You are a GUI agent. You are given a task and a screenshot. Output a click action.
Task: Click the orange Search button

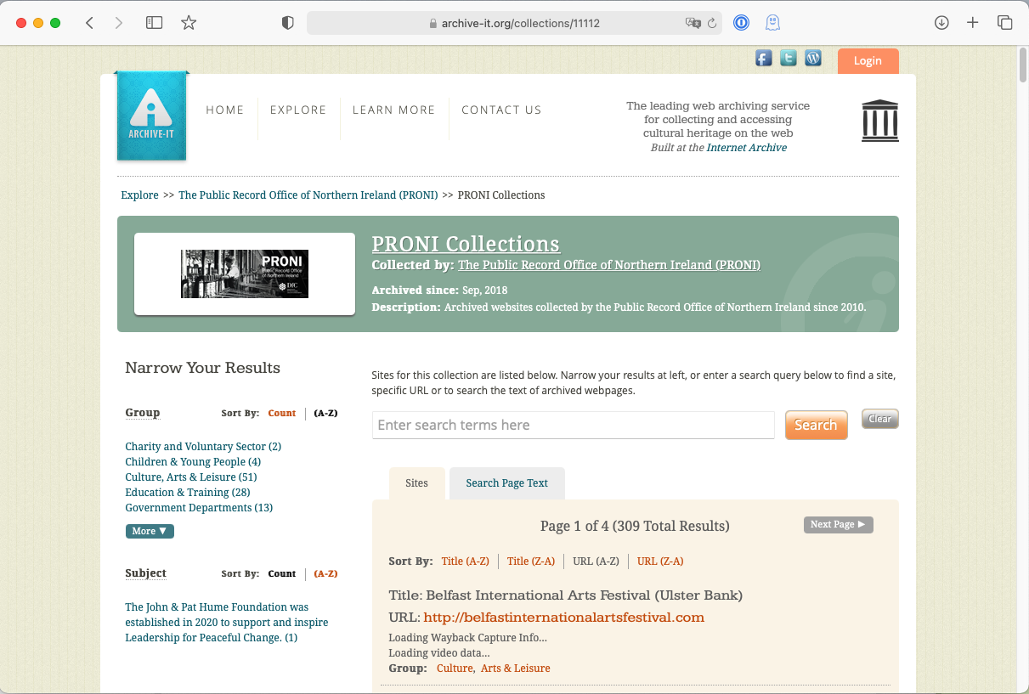point(816,426)
